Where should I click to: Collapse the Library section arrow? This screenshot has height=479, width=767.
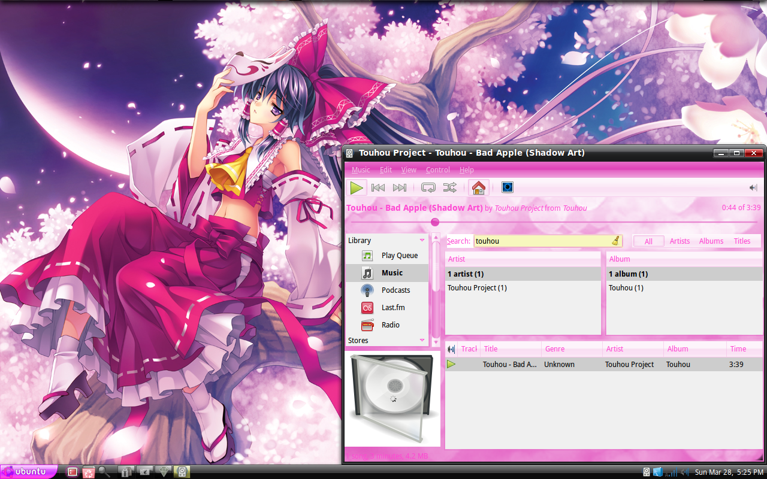pyautogui.click(x=422, y=241)
